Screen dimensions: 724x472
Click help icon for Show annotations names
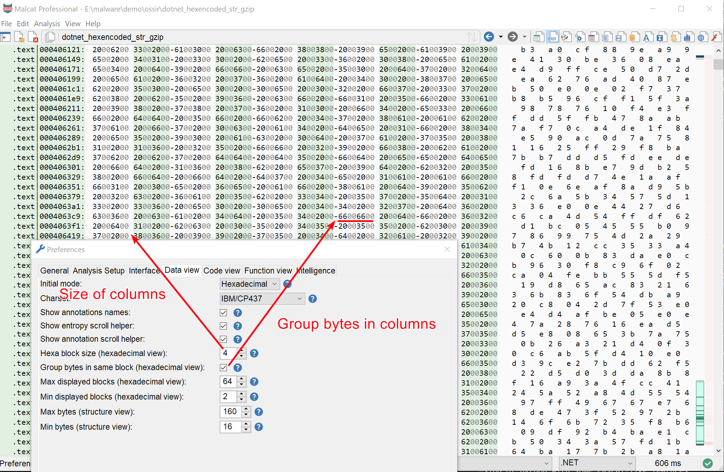tap(238, 313)
